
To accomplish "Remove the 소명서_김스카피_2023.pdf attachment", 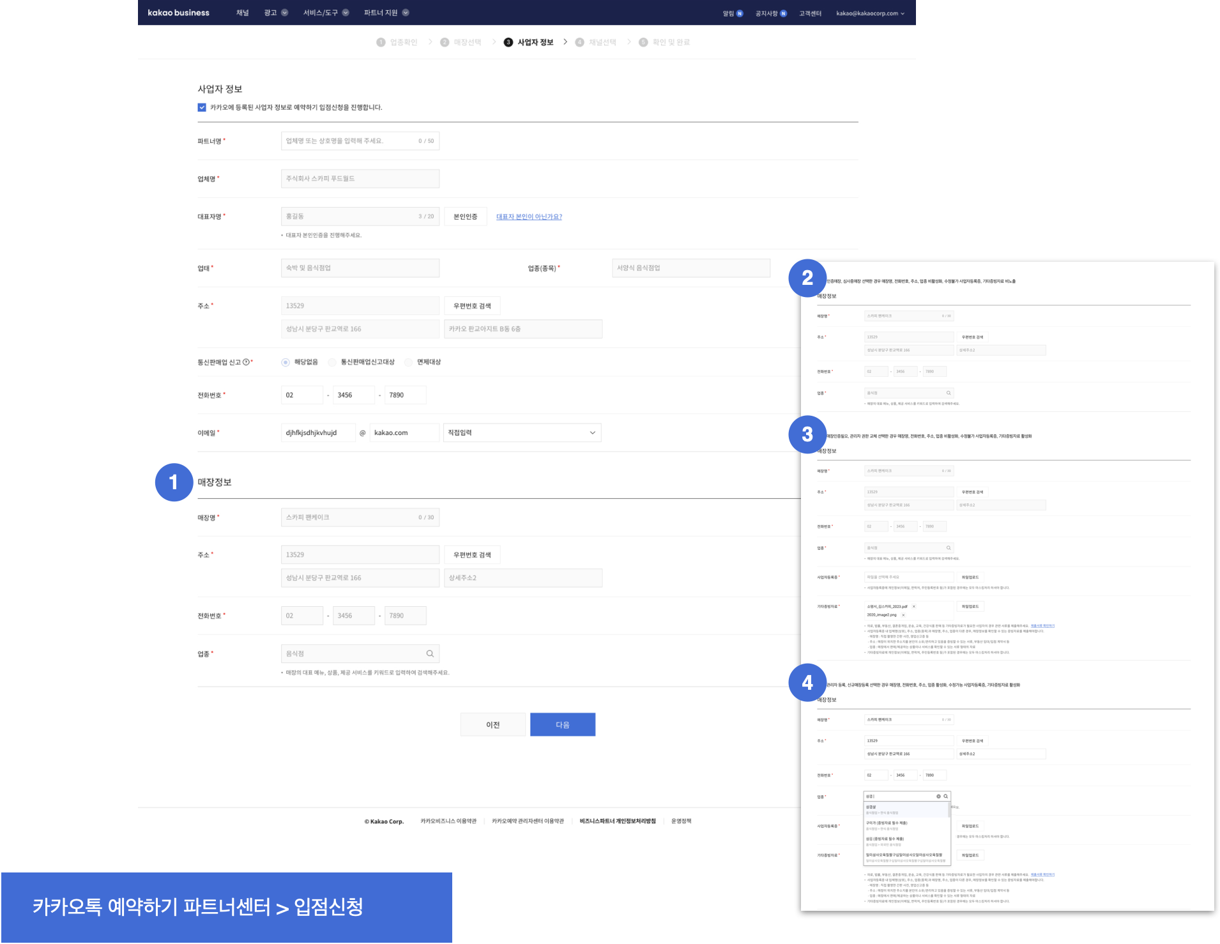I will click(914, 607).
